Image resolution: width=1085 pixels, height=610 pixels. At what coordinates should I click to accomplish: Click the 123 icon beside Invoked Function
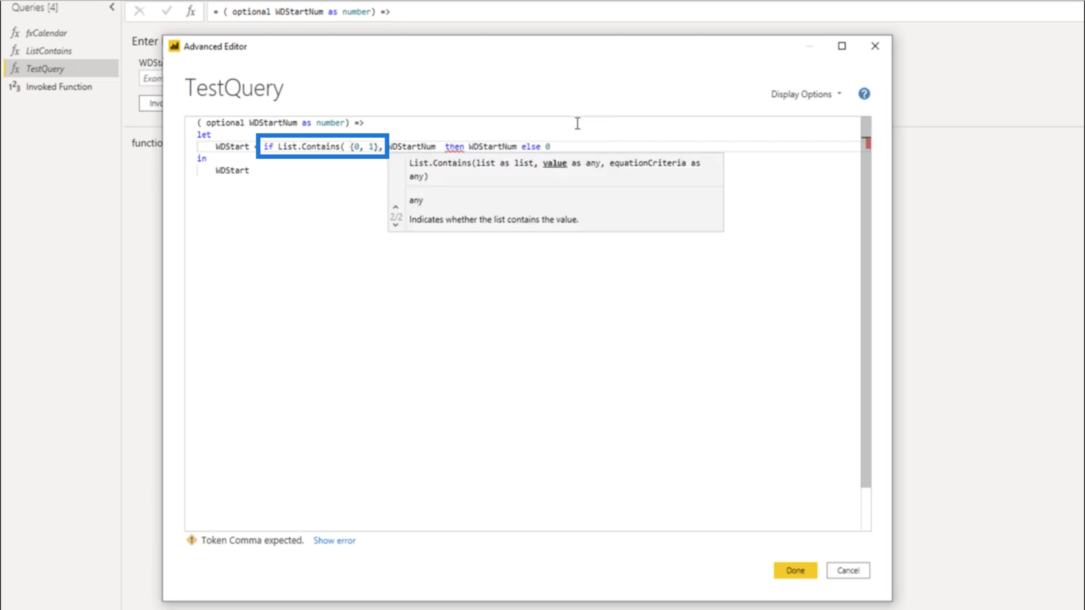(14, 86)
